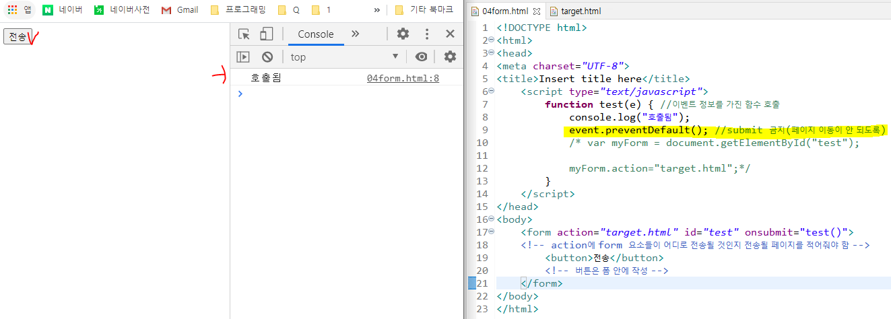The height and width of the screenshot is (319, 891).
Task: Collapse the script block at line 6
Action: (x=491, y=92)
